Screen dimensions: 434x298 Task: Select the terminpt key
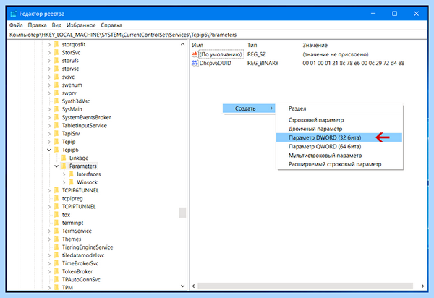point(72,223)
